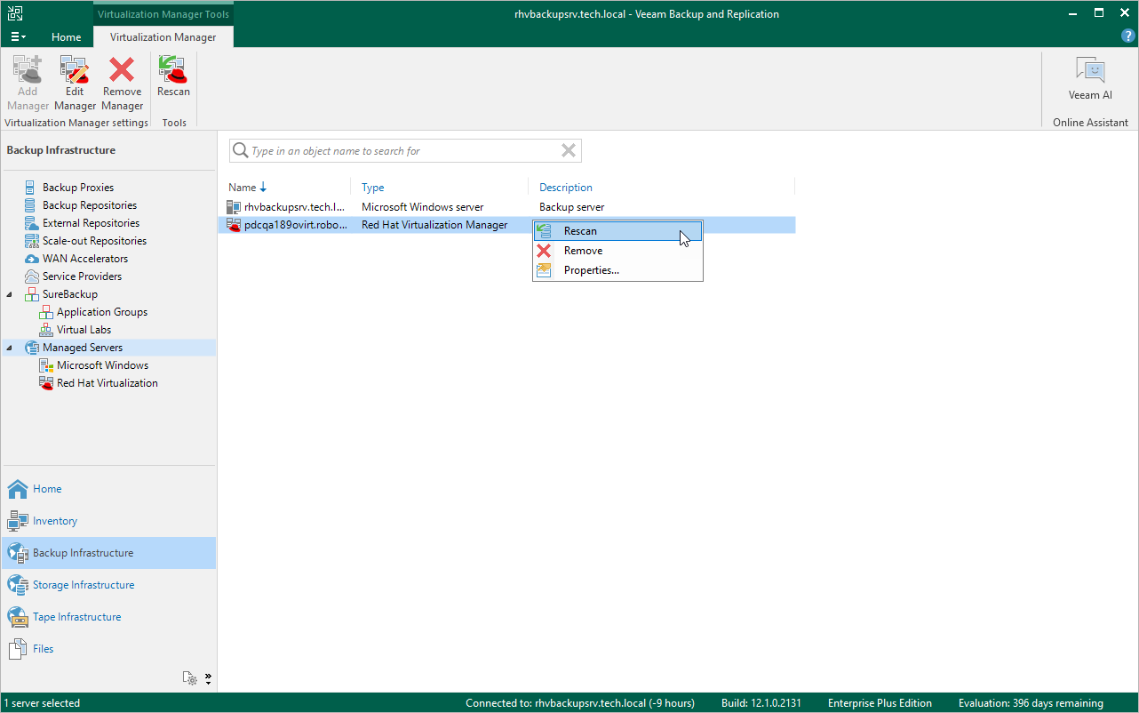Screen dimensions: 1139x713
Task: Click the Backup Proxies tree icon
Action: click(32, 188)
